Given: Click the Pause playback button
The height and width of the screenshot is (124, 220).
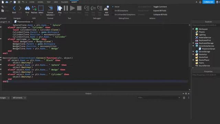Looking at the screenshot, I should (66, 8).
